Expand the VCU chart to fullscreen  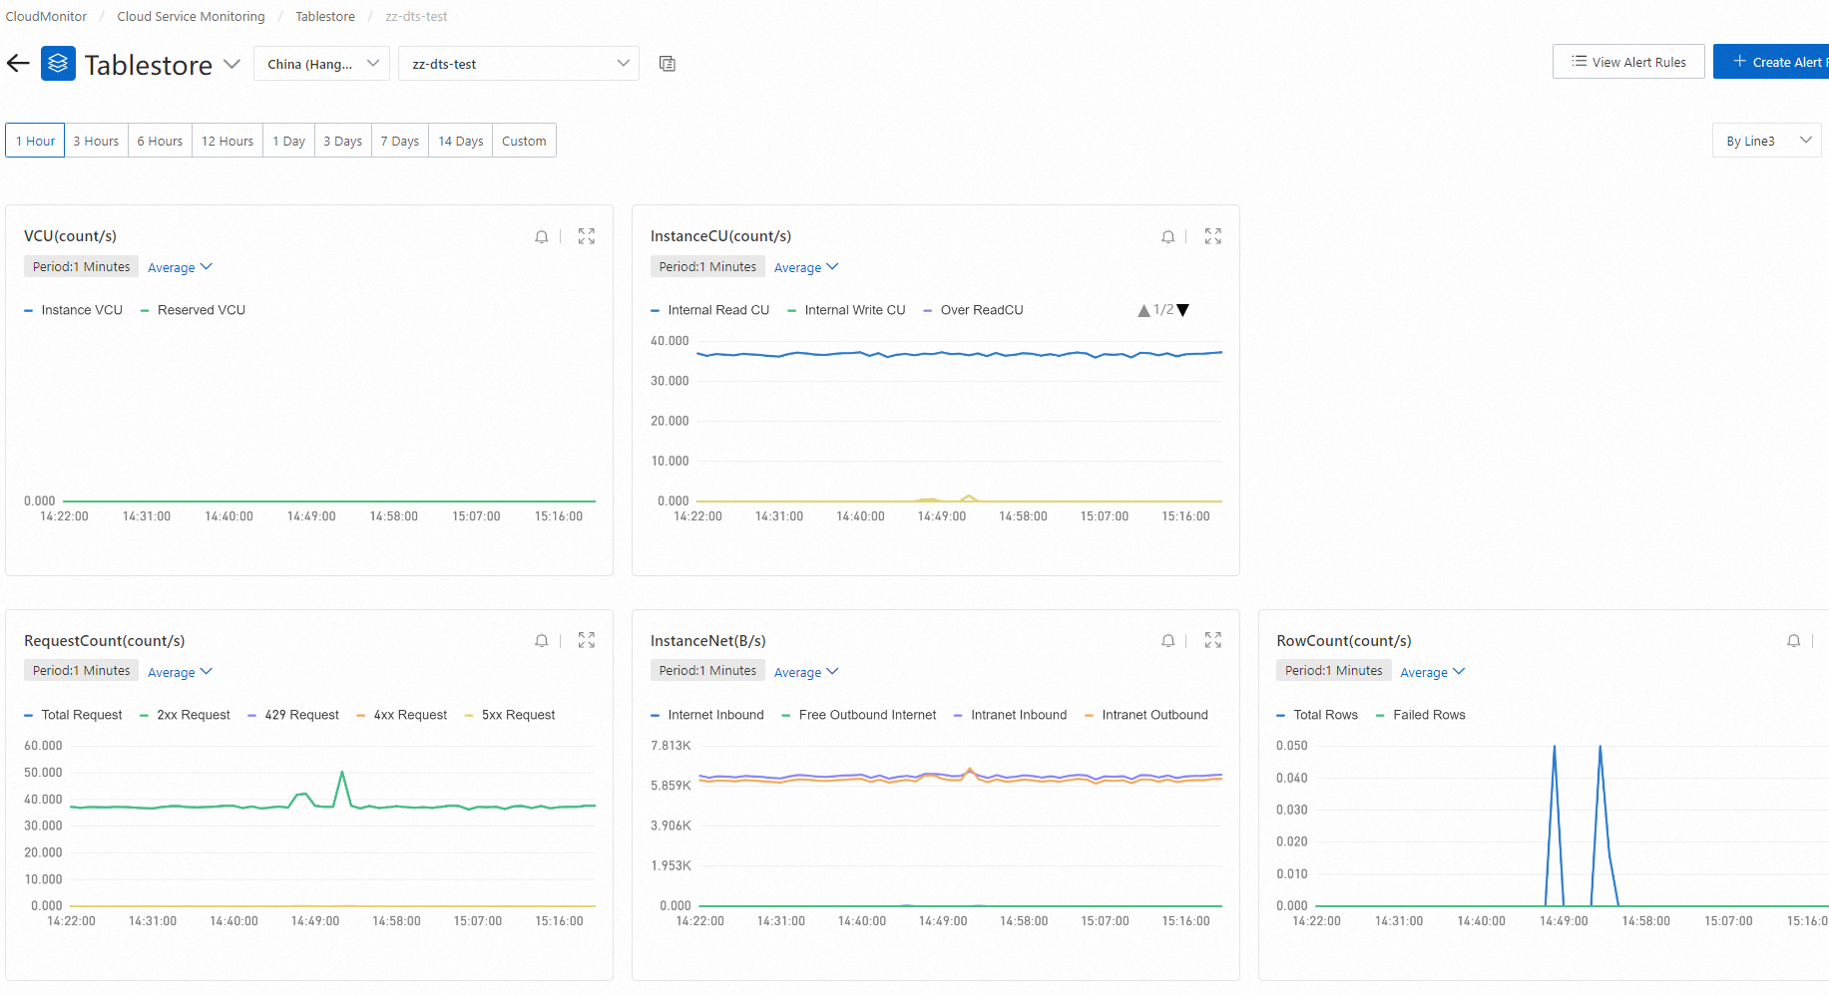coord(587,236)
